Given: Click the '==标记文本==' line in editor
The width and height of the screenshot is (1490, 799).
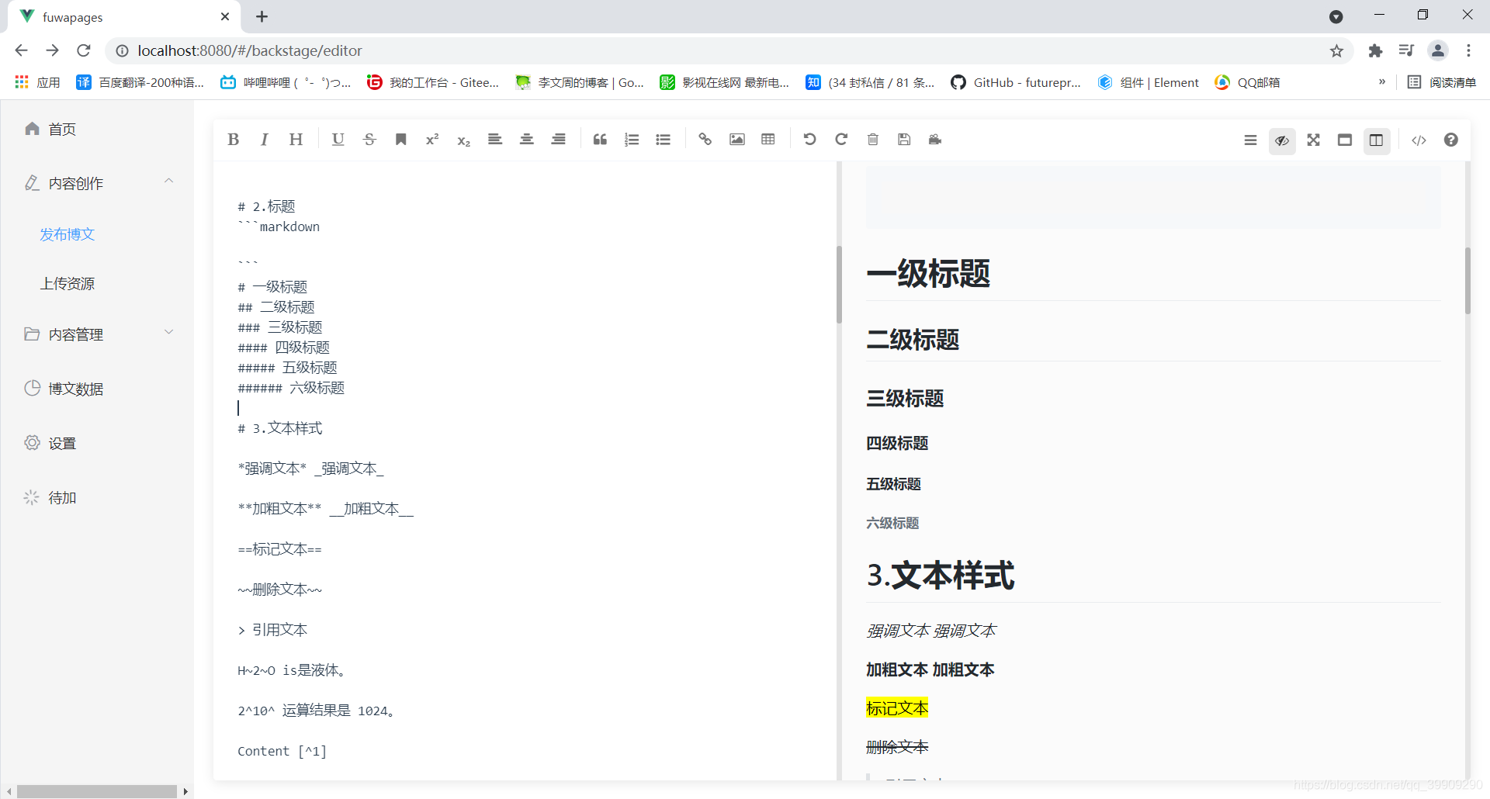Looking at the screenshot, I should coord(279,549).
